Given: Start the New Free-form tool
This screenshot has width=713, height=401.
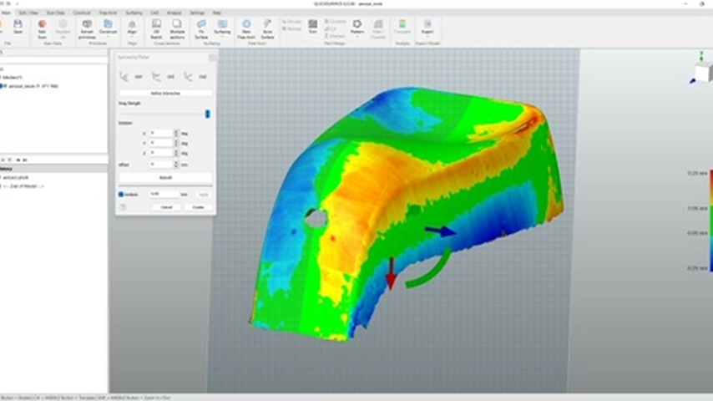Looking at the screenshot, I should tap(246, 28).
